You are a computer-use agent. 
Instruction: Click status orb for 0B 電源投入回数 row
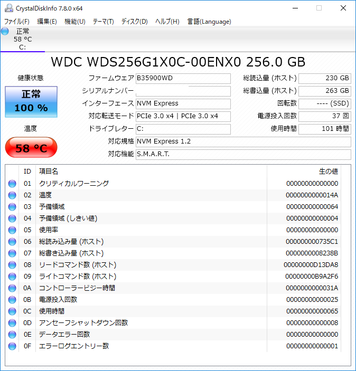tap(12, 300)
